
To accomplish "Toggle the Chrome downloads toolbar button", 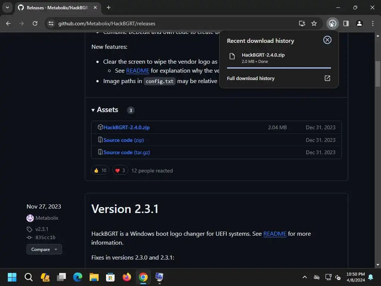I will [332, 23].
